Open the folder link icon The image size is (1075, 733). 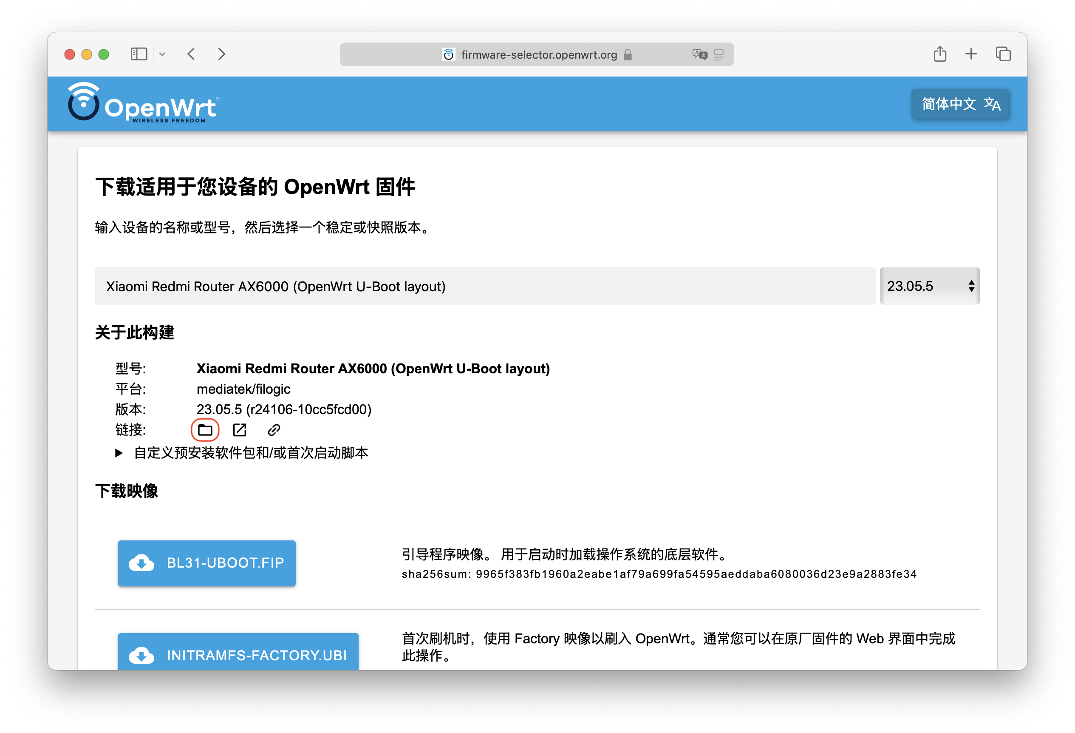coord(205,430)
